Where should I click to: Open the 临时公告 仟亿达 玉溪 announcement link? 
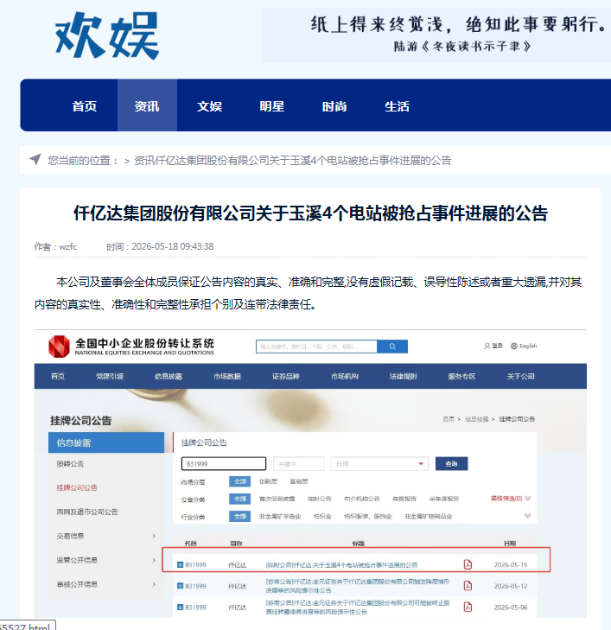click(x=341, y=565)
